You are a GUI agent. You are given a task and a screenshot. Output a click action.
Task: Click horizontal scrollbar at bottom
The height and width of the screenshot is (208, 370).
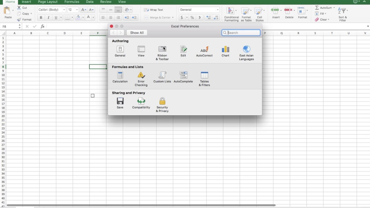(x=141, y=205)
